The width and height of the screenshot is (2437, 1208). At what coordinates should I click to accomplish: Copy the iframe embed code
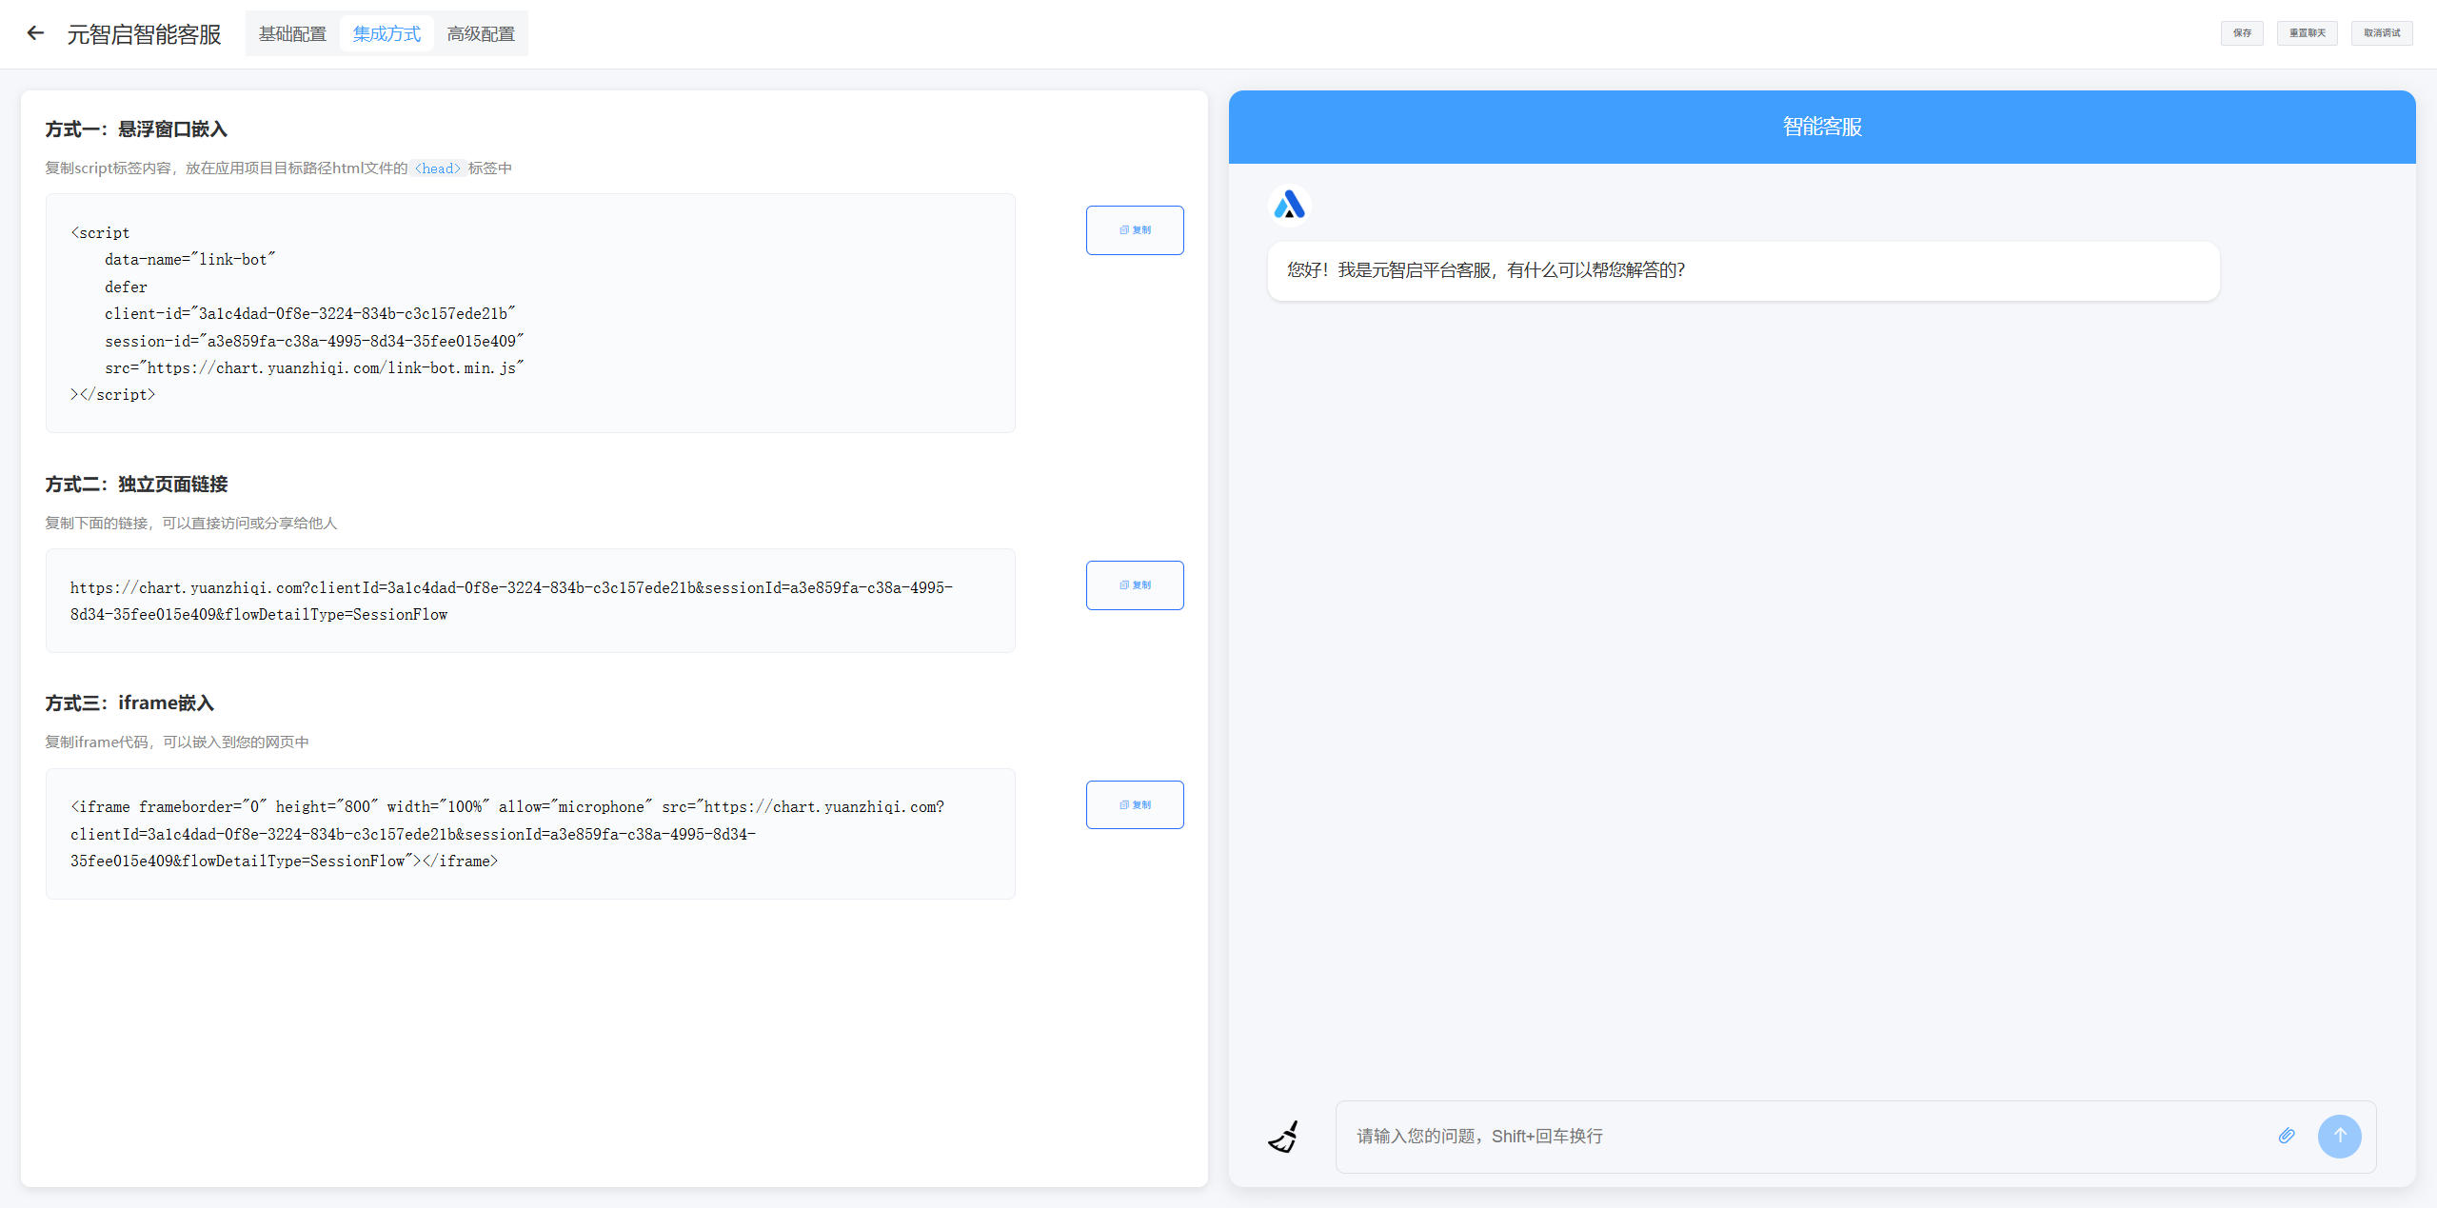click(1135, 805)
